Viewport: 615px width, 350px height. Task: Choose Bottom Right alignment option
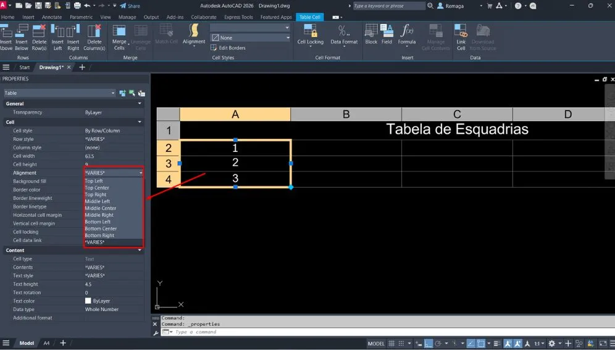[x=99, y=236]
